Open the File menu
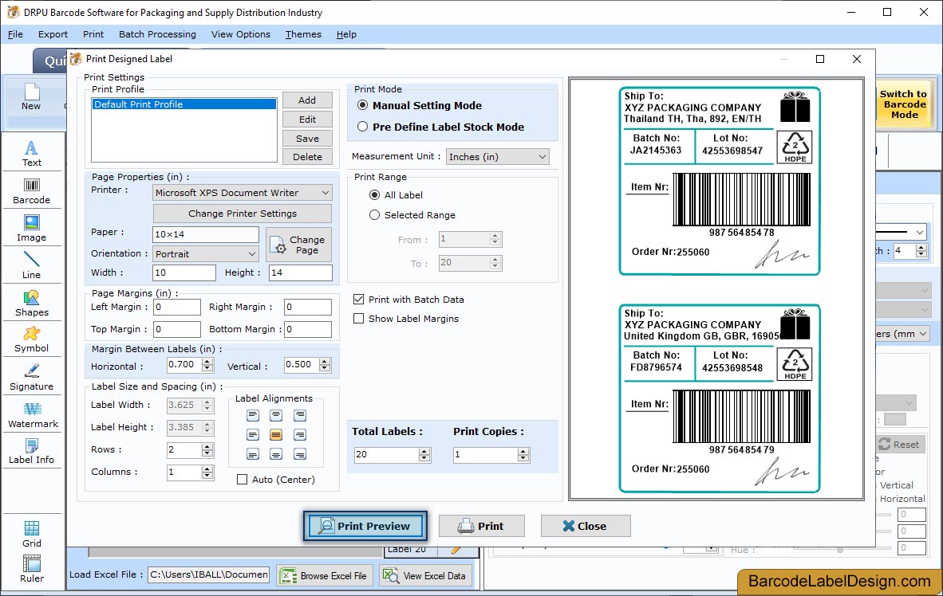Image resolution: width=943 pixels, height=596 pixels. (16, 34)
